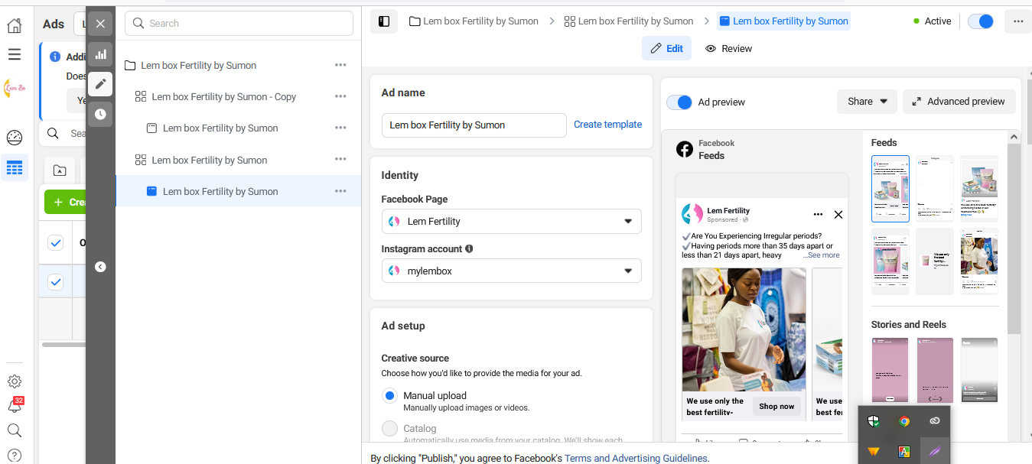Dismiss the previewed ad with X
The width and height of the screenshot is (1032, 464).
point(838,215)
